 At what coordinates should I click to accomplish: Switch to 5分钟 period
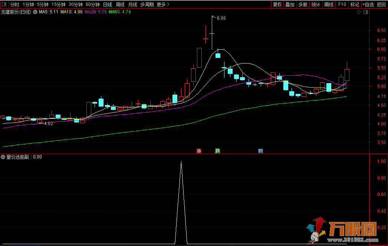(x=43, y=4)
